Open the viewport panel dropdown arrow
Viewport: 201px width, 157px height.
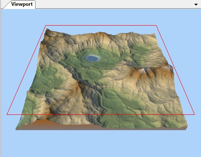[196, 5]
